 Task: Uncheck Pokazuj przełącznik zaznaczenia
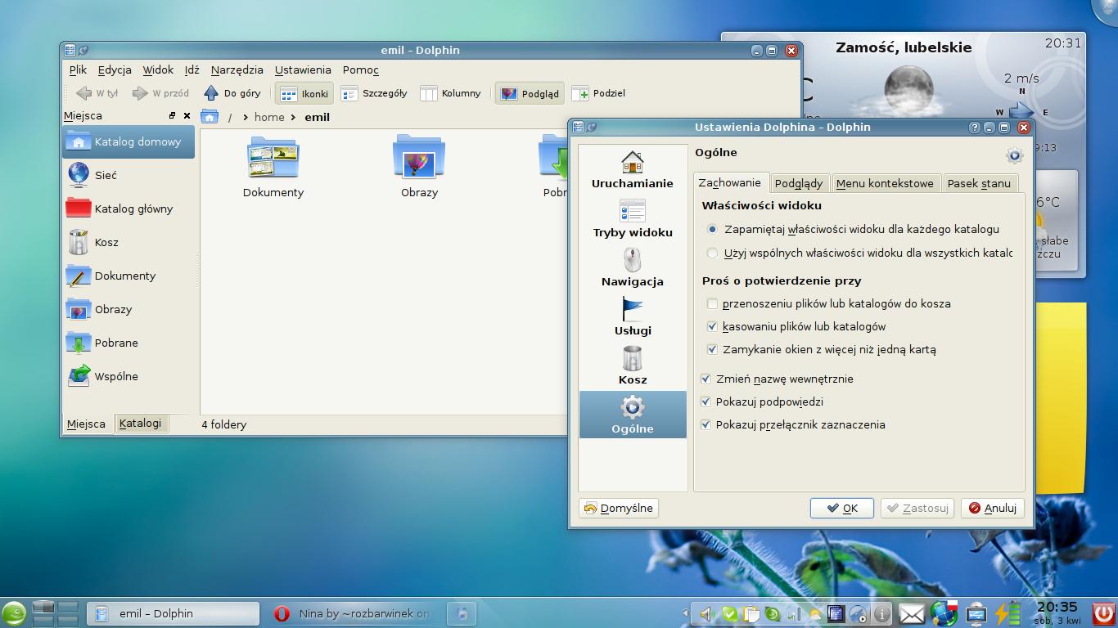706,424
